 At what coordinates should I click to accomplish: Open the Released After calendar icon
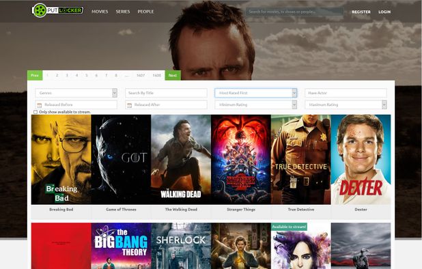coord(129,105)
